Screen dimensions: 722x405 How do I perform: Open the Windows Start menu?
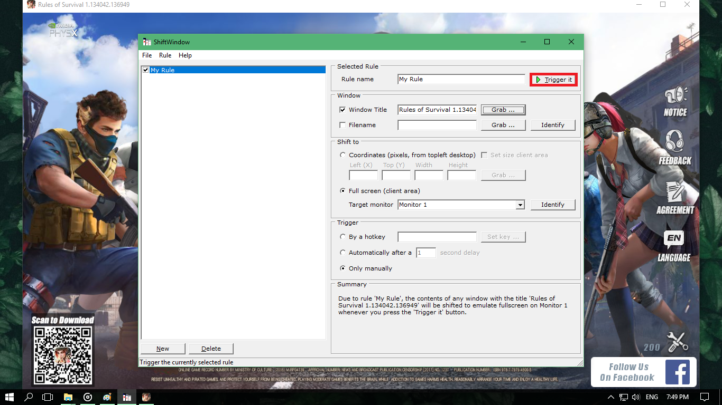point(11,397)
